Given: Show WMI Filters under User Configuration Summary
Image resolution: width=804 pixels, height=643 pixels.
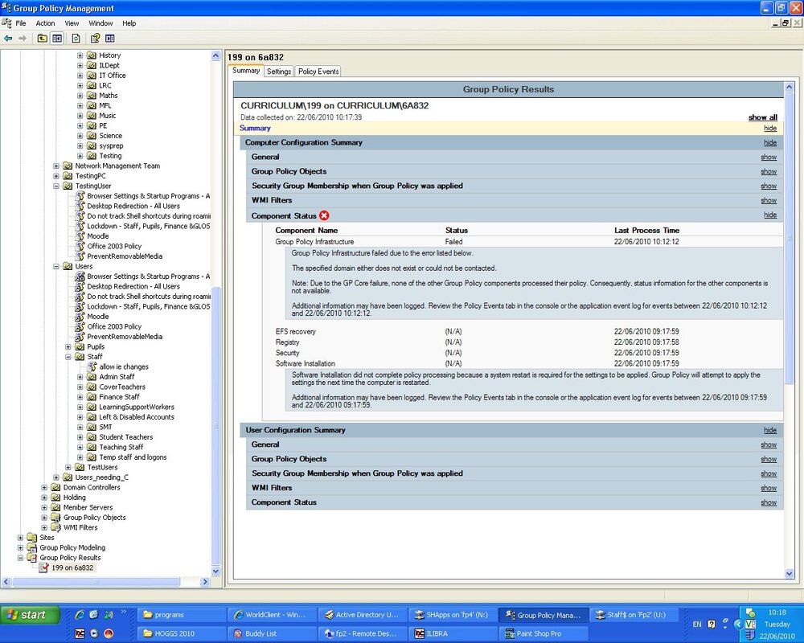Looking at the screenshot, I should coord(769,488).
